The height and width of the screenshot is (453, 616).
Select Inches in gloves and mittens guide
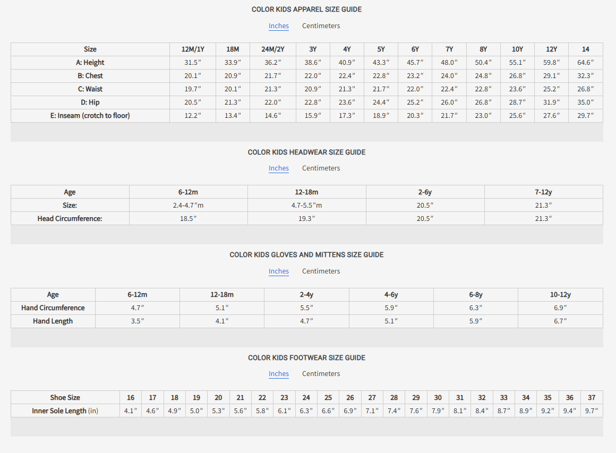pos(279,271)
